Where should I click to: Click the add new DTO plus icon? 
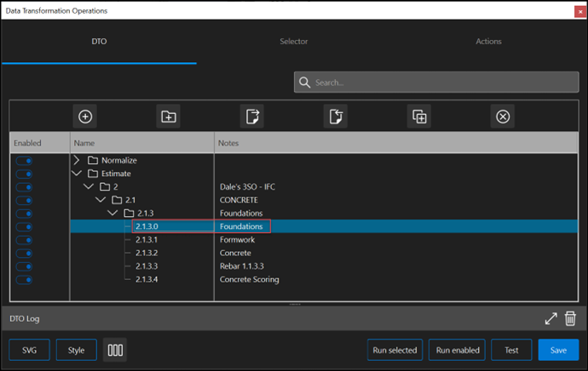(85, 117)
